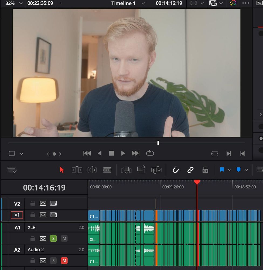The height and width of the screenshot is (270, 263).
Task: Unmute the Audio 2 track
Action: pyautogui.click(x=64, y=261)
